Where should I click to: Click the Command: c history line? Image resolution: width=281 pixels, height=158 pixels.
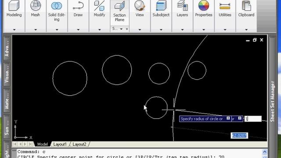coord(31,151)
